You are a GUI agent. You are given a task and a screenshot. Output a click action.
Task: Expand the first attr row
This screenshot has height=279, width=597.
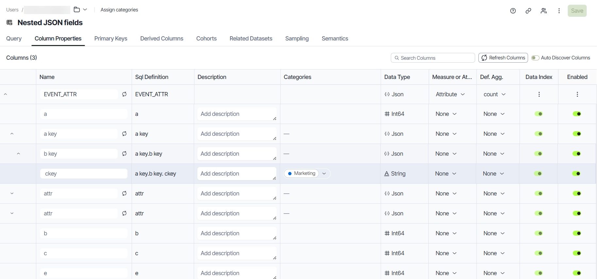(x=12, y=194)
